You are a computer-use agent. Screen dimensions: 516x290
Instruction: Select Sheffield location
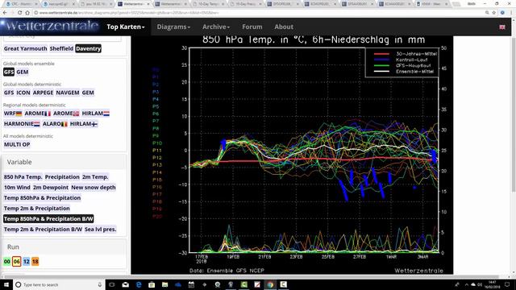click(x=61, y=48)
